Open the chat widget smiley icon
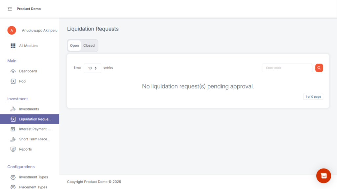The width and height of the screenshot is (337, 189). coord(324,176)
